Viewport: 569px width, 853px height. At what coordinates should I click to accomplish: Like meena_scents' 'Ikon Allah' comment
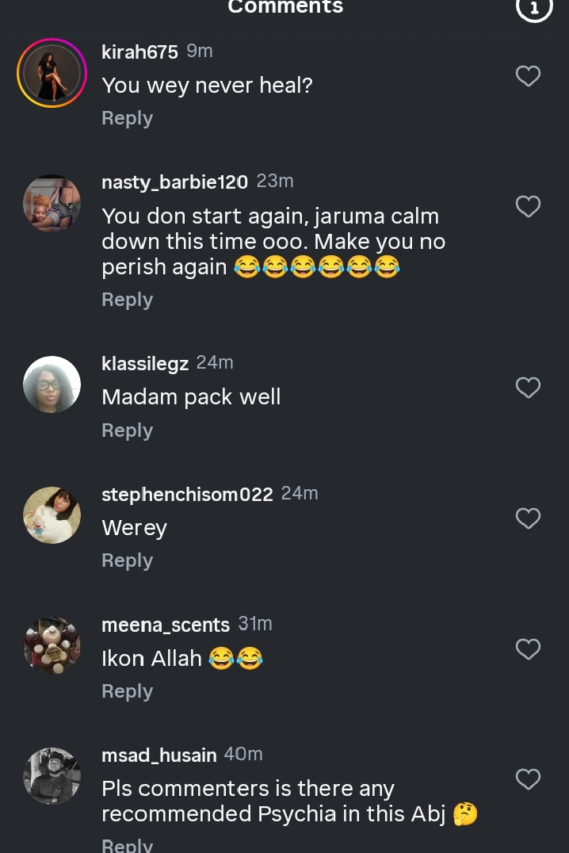coord(528,649)
